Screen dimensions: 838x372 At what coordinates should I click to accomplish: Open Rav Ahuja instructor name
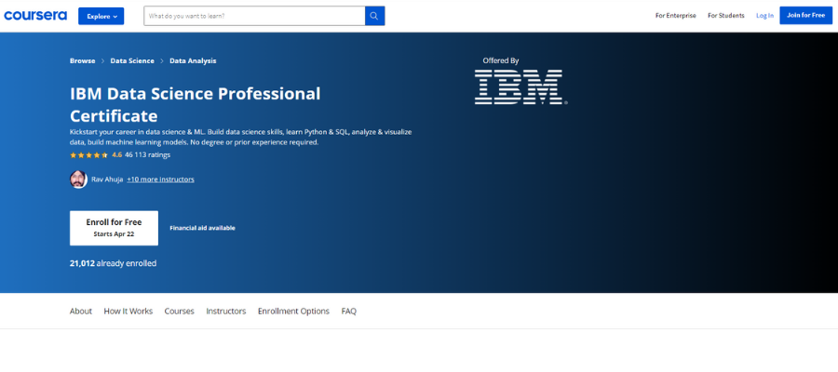pos(107,179)
